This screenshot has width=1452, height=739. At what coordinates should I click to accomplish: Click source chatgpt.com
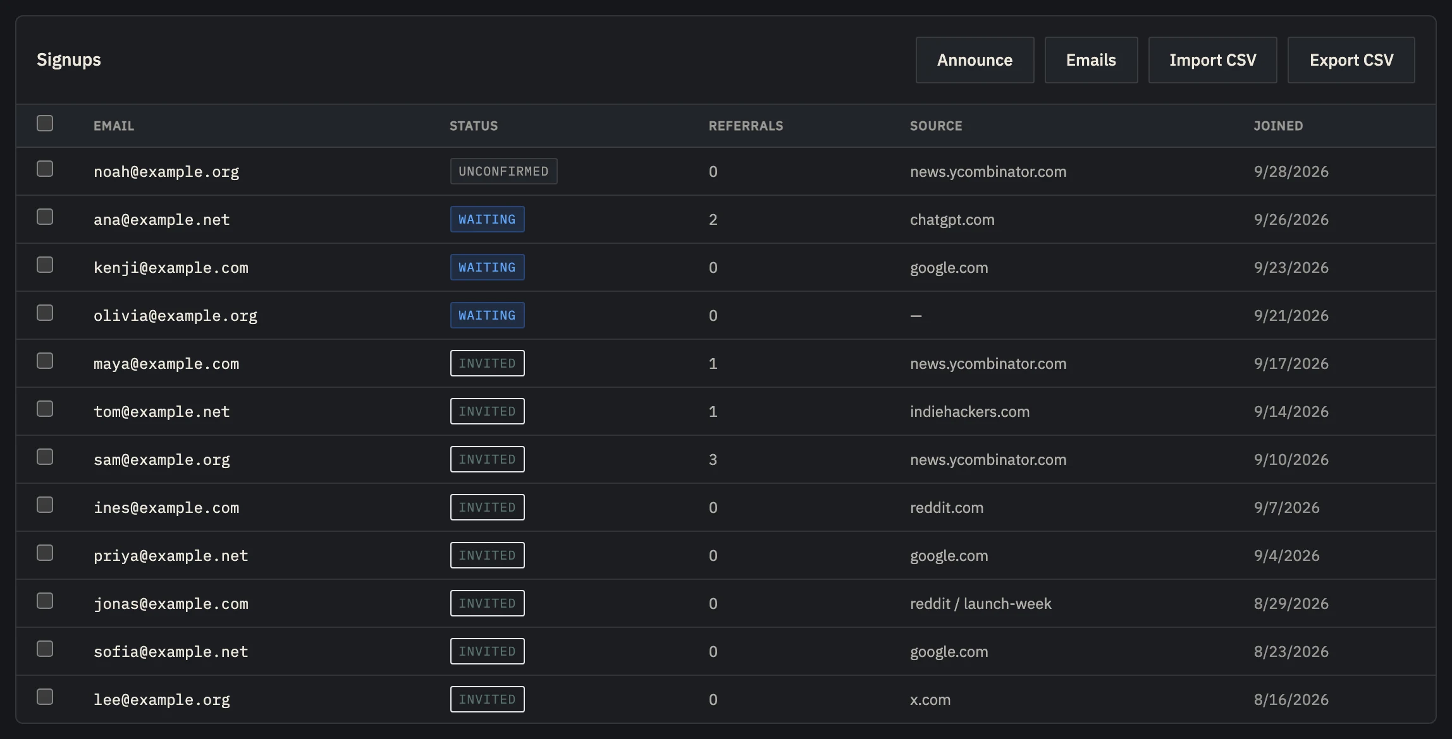[952, 220]
